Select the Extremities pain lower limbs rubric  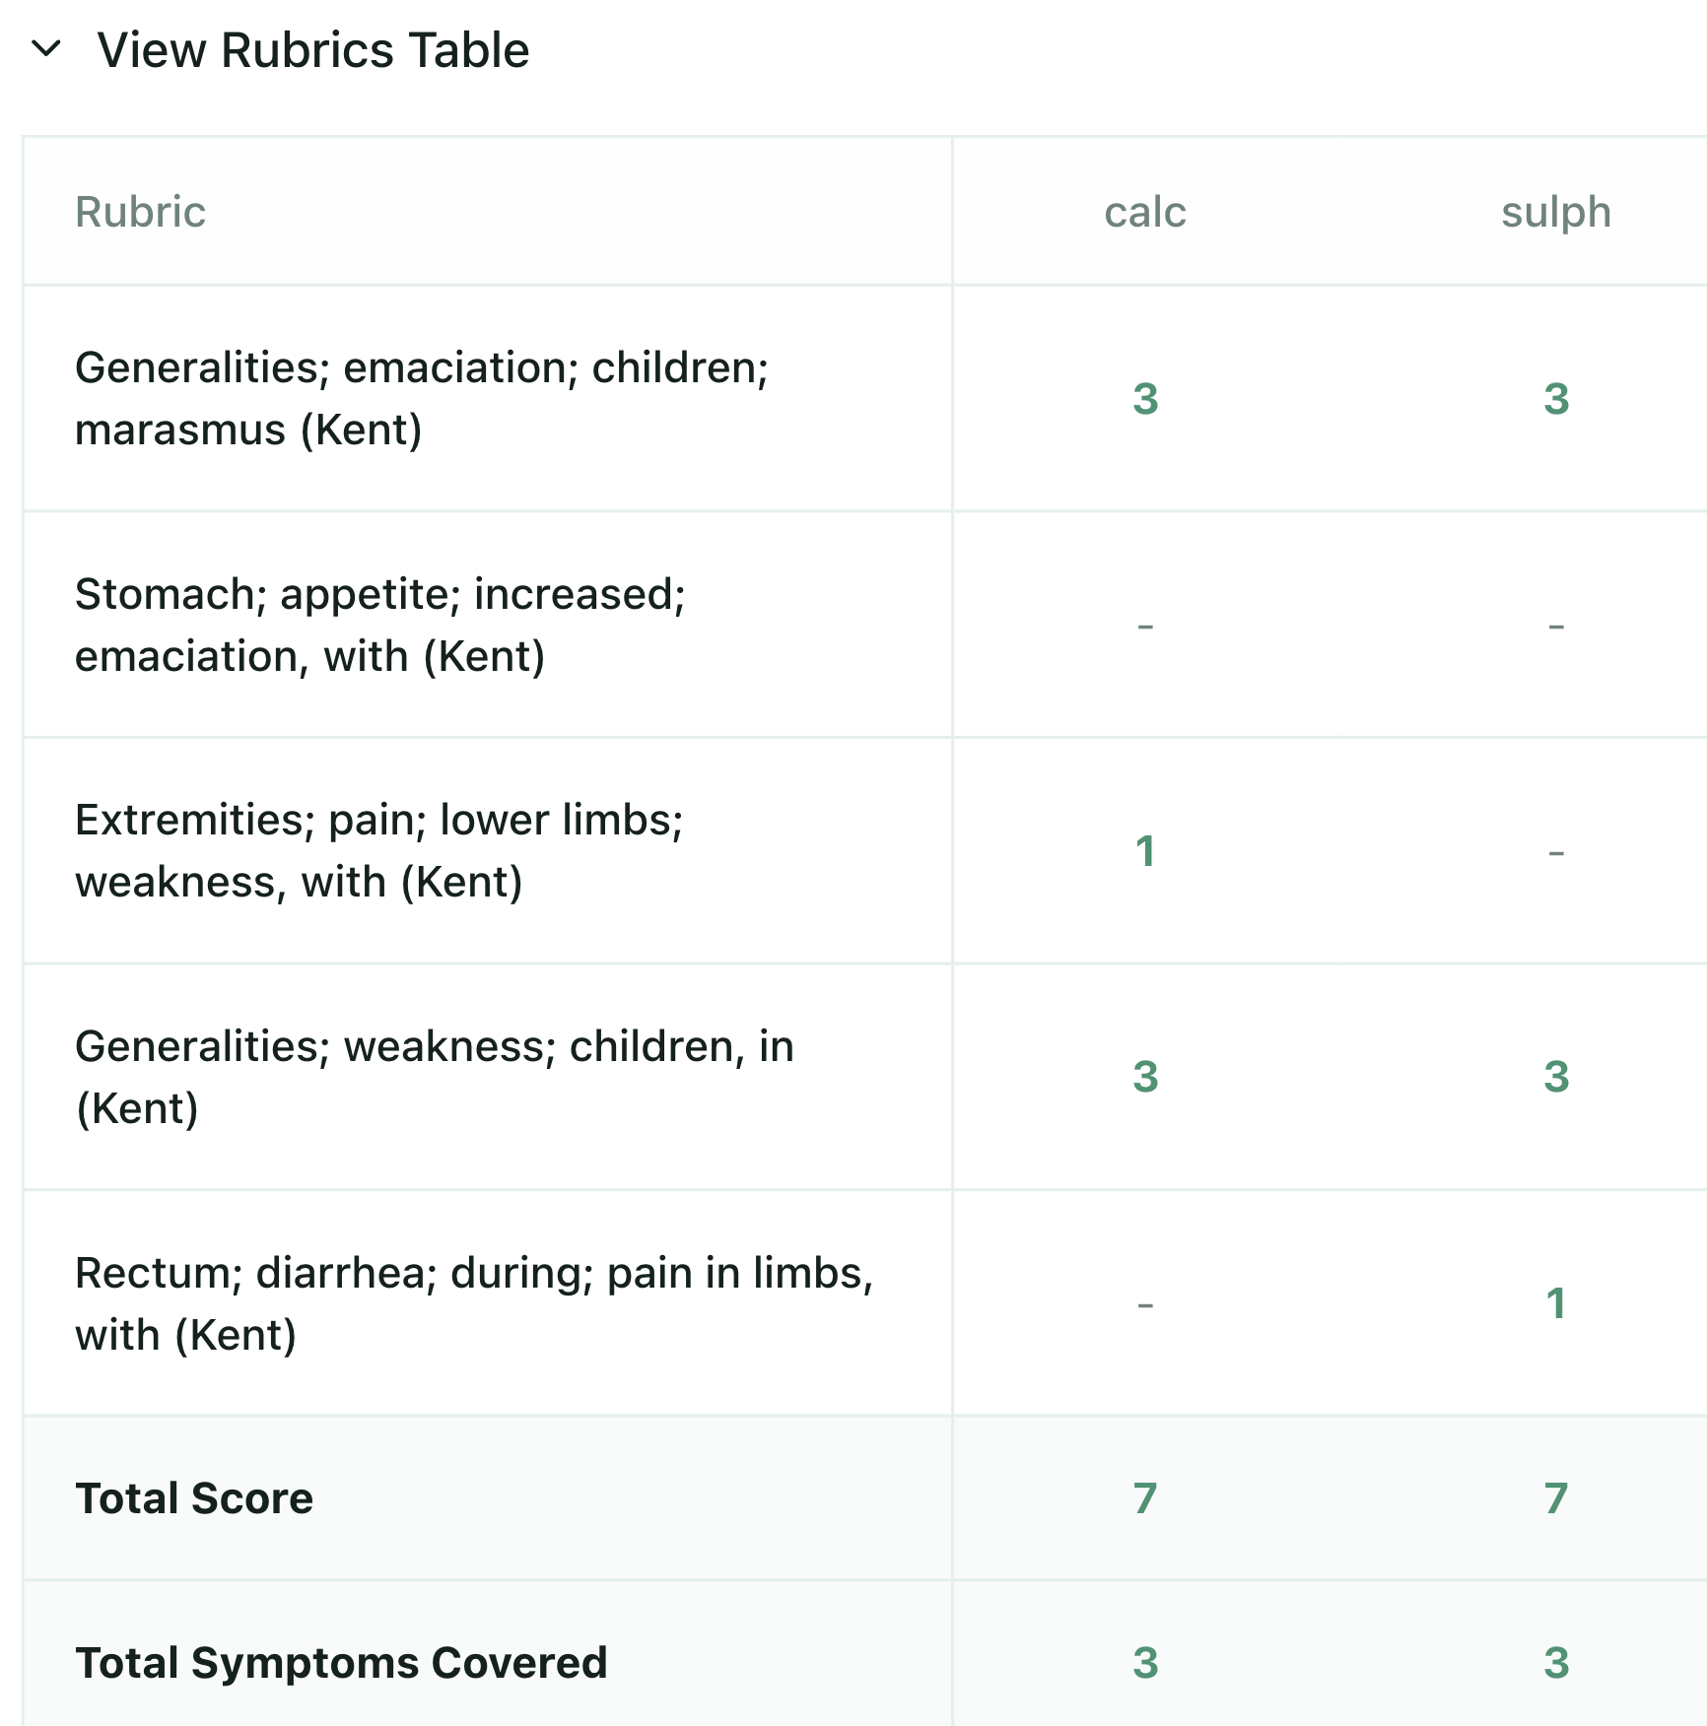(x=379, y=850)
